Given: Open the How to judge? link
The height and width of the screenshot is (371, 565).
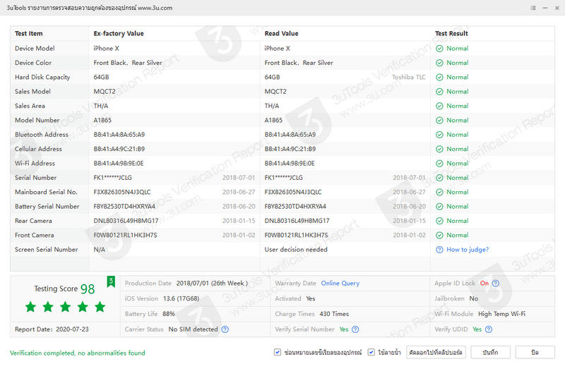Looking at the screenshot, I should tap(468, 250).
